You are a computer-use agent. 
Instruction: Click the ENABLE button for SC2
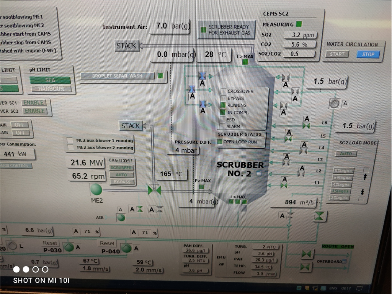34,111
